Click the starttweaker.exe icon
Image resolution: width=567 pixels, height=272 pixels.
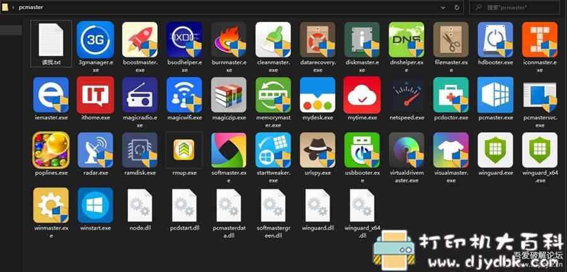[x=273, y=150]
